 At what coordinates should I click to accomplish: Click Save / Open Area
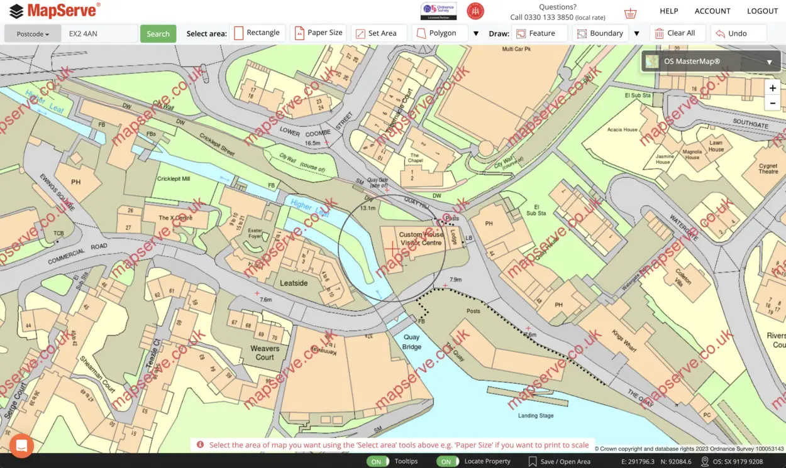[x=559, y=462]
